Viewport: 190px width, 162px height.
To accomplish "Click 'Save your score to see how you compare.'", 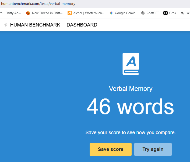I will [x=131, y=133].
